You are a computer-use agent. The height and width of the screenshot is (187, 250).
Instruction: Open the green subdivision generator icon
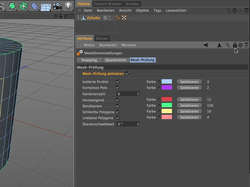[x=23, y=6]
